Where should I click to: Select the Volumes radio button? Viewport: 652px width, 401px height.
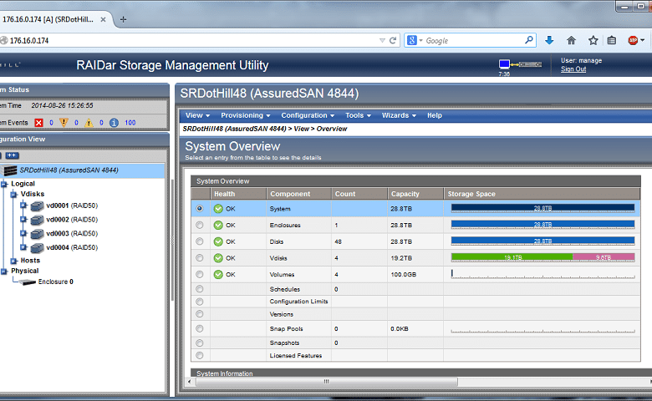pos(200,274)
